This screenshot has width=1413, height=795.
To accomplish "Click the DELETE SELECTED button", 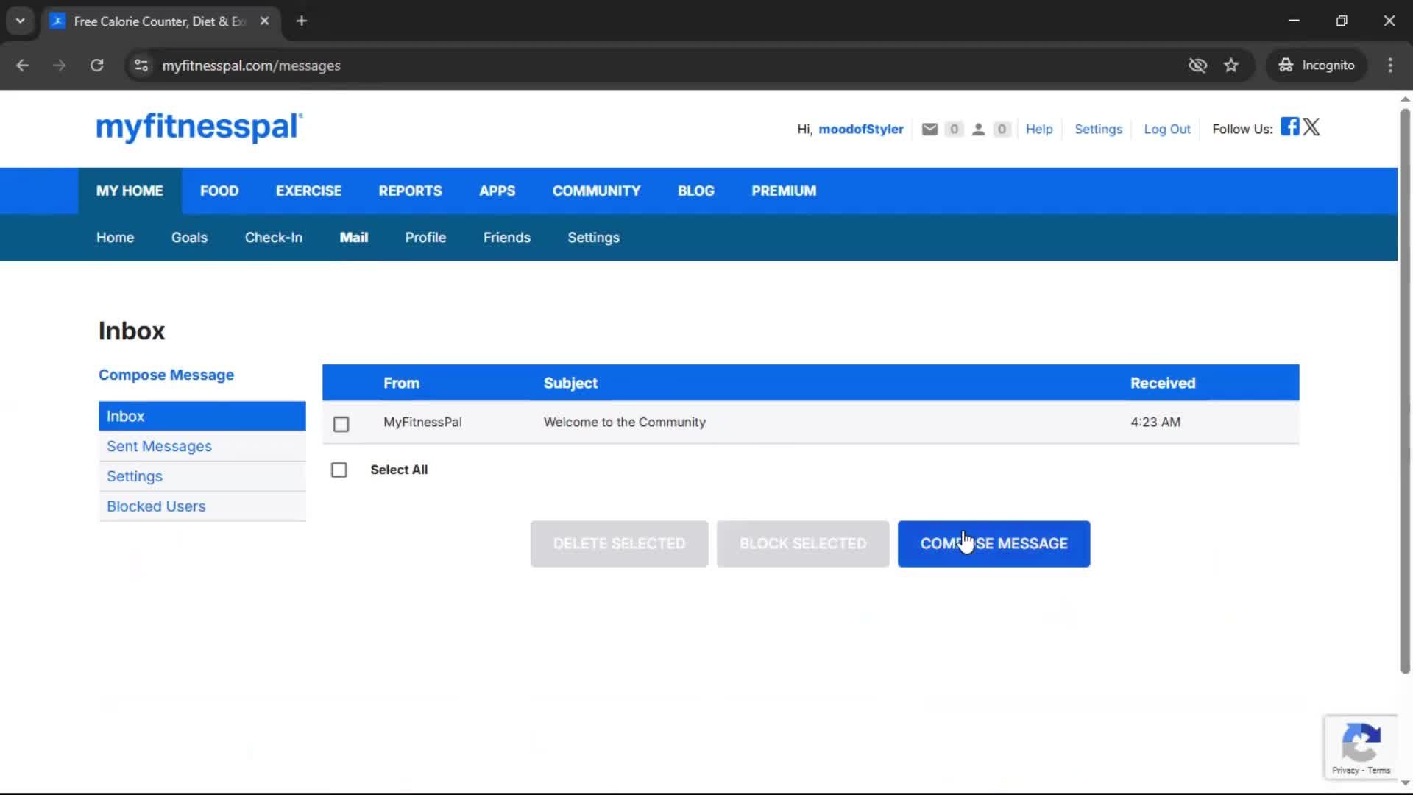I will point(619,544).
